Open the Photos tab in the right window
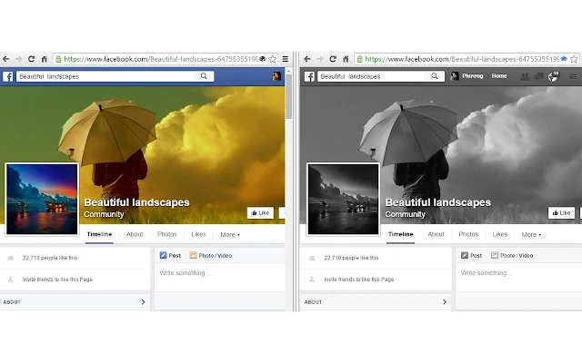582x363 pixels. (x=468, y=234)
